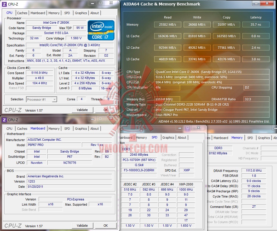This screenshot has height=231, width=277.
Task: Click LPCIO value NCT6776
Action: pos(69,163)
